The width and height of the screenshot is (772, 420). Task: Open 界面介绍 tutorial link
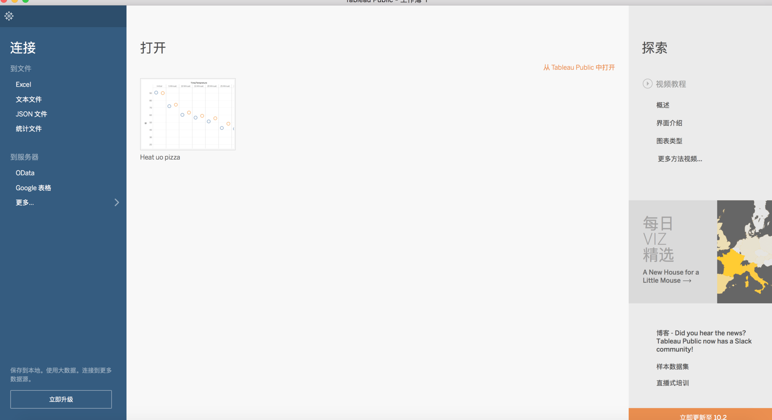(669, 123)
